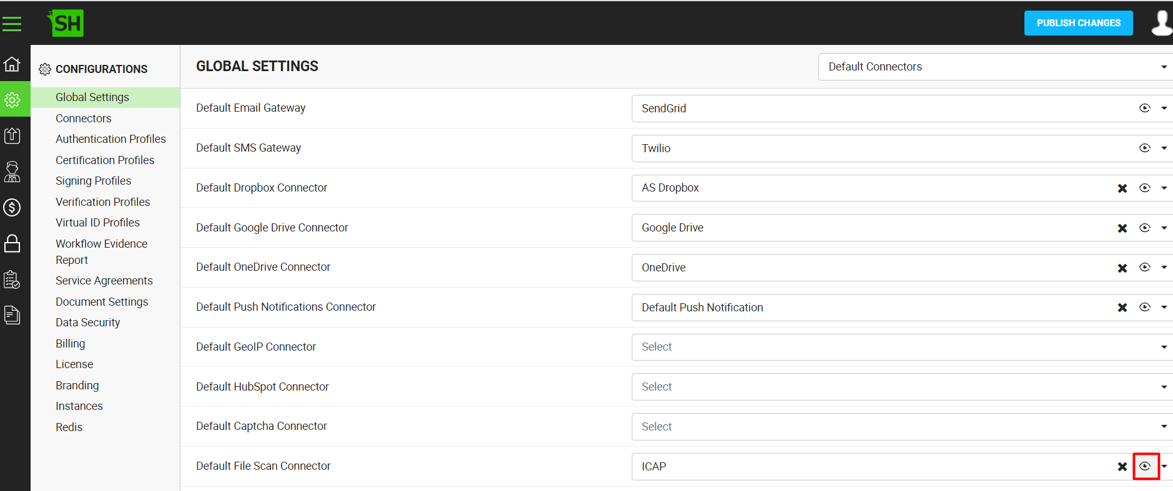
Task: Expand the Default SMS Gateway dropdown arrow
Action: [x=1164, y=148]
